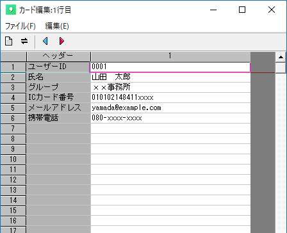Maximize the カード編集 window
The height and width of the screenshot is (233, 287).
click(x=242, y=10)
